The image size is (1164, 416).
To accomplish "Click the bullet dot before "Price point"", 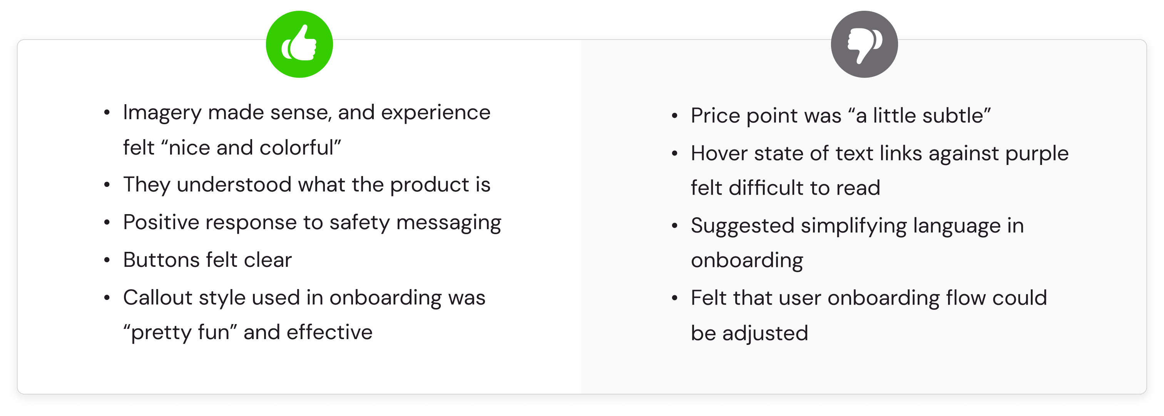I will point(674,116).
